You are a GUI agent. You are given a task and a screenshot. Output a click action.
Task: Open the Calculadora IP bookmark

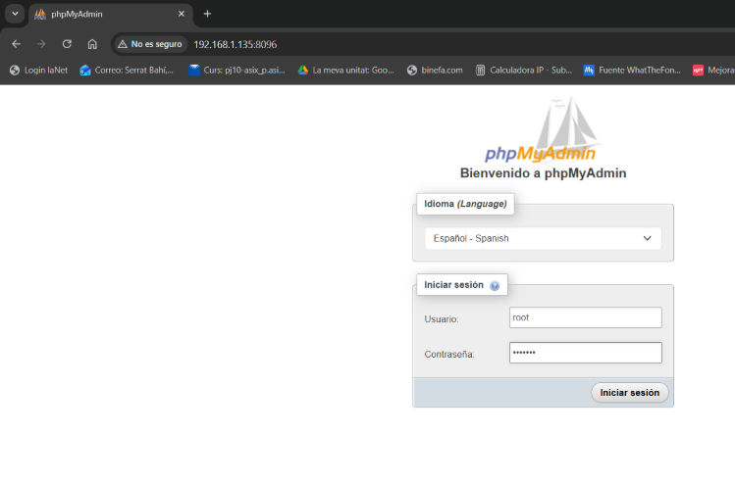coord(523,70)
